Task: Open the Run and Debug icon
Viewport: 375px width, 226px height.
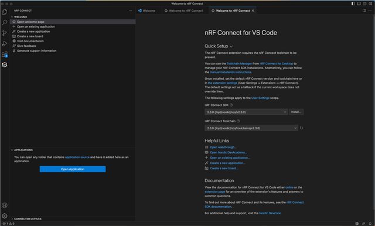Action: tap(5, 43)
